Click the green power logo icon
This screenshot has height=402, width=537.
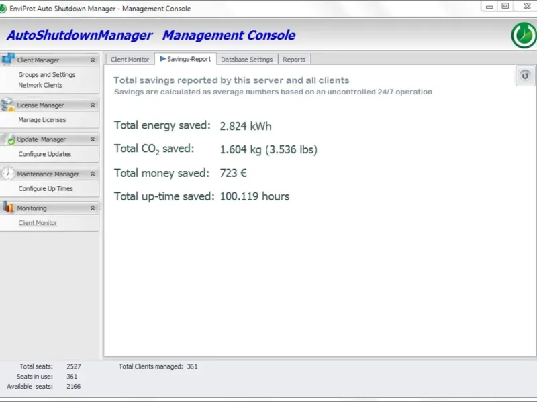[x=524, y=36]
